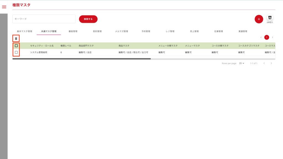Open the 予約管理 tab

146,31
